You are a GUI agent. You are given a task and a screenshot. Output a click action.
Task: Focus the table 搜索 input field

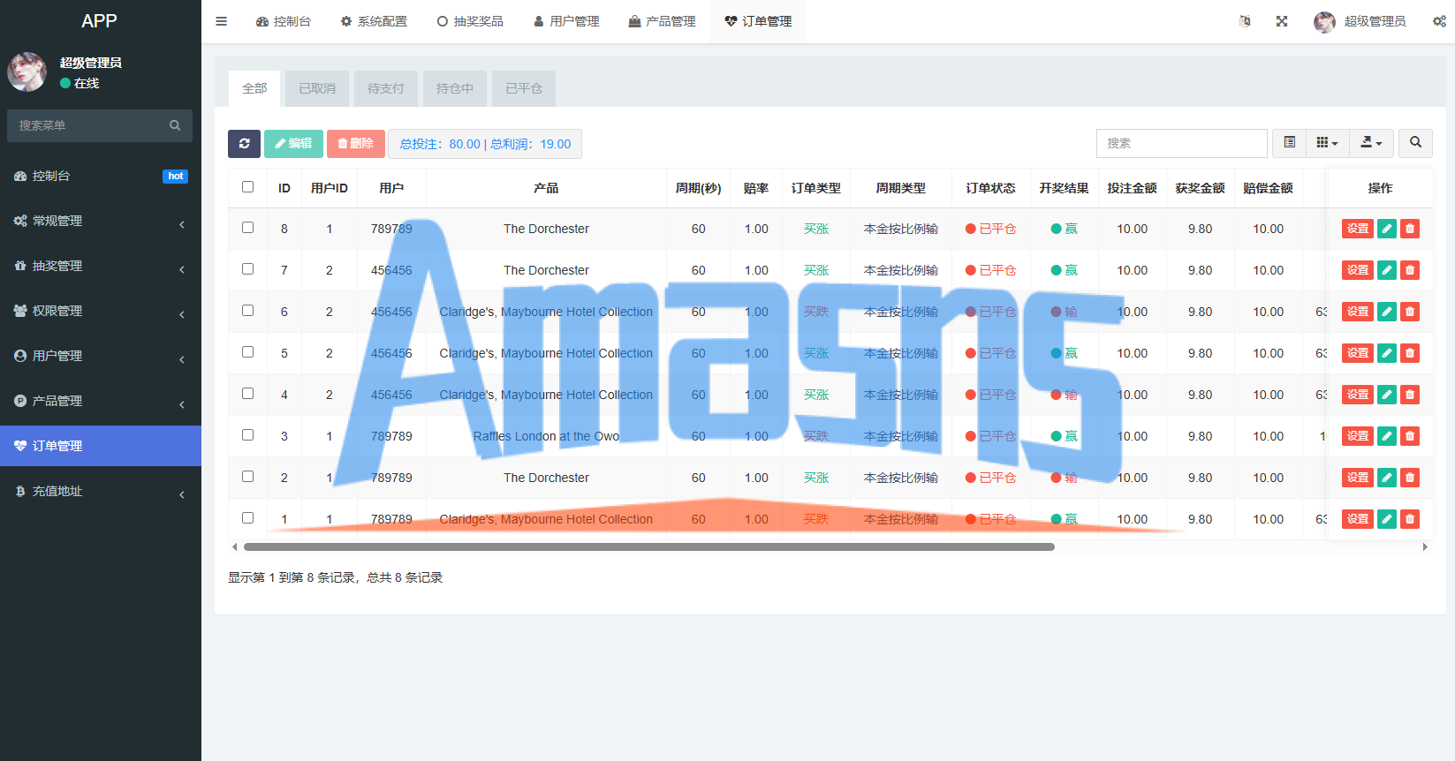[1181, 143]
